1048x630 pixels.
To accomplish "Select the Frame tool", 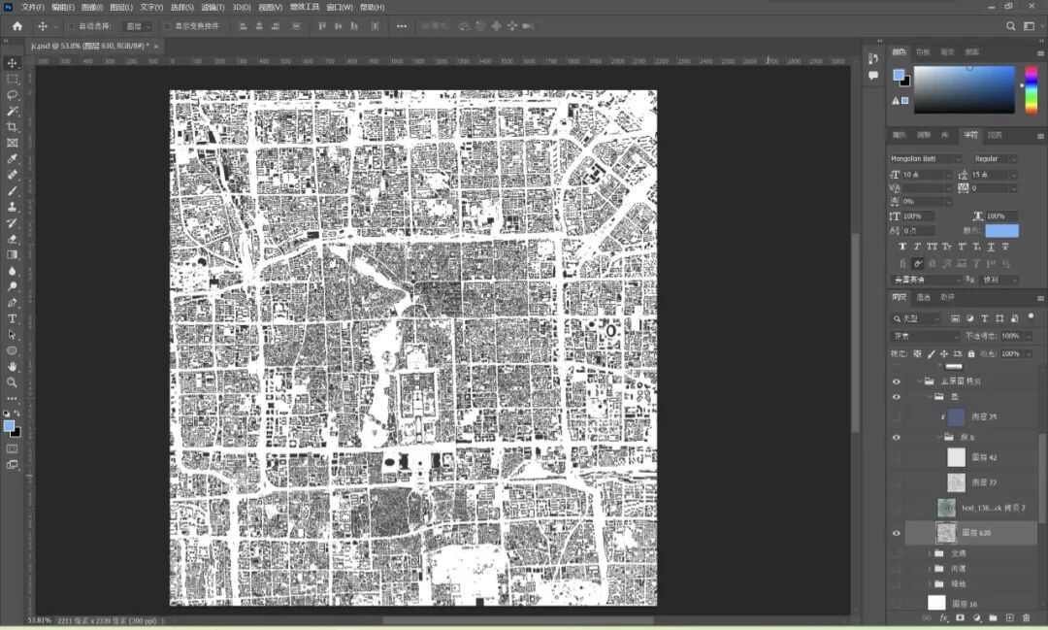I will [x=12, y=143].
